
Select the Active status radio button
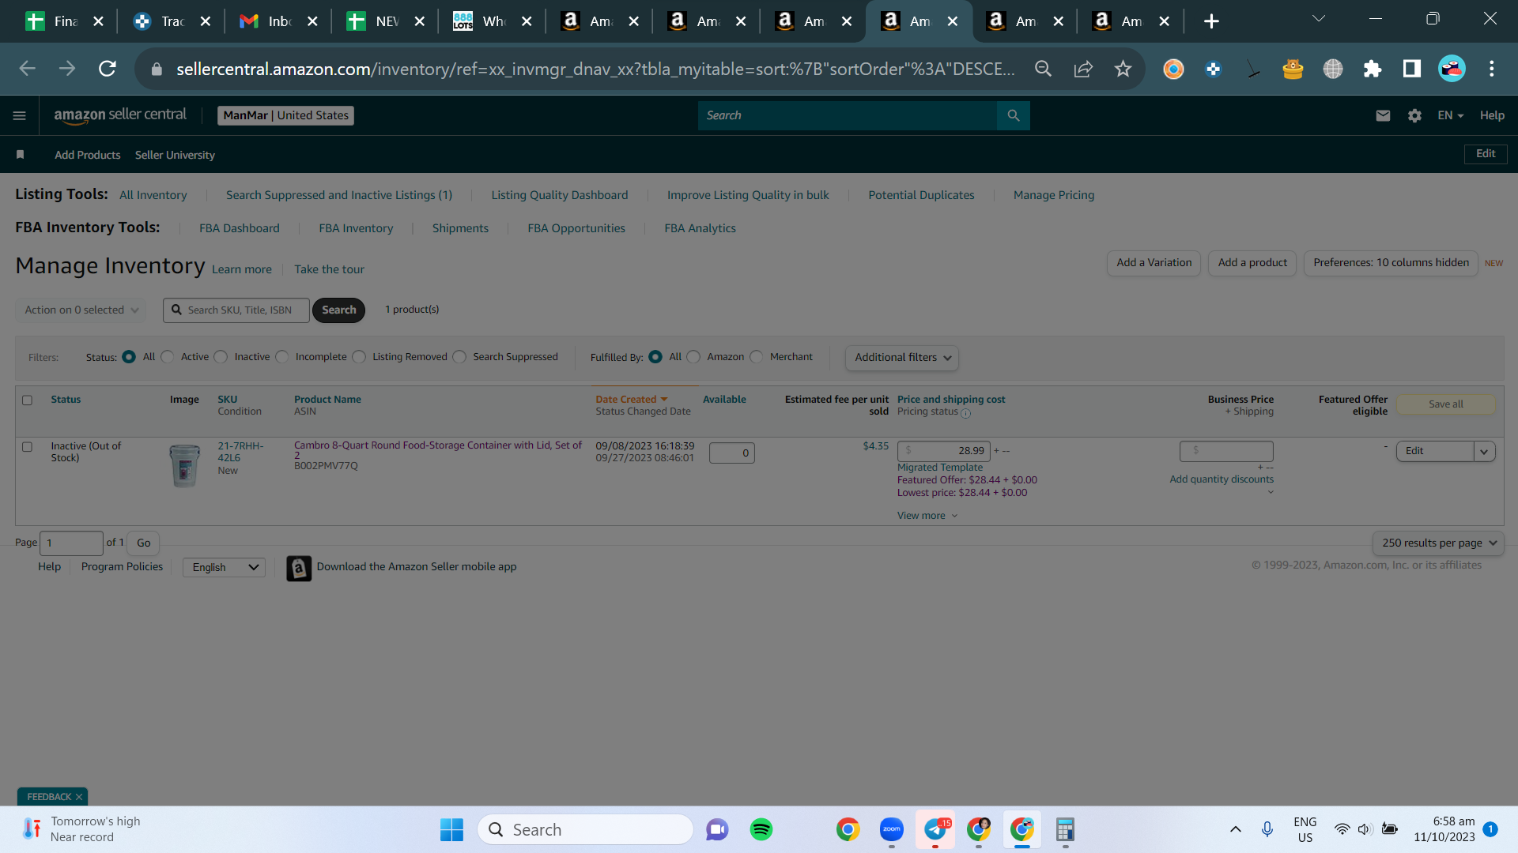tap(168, 357)
